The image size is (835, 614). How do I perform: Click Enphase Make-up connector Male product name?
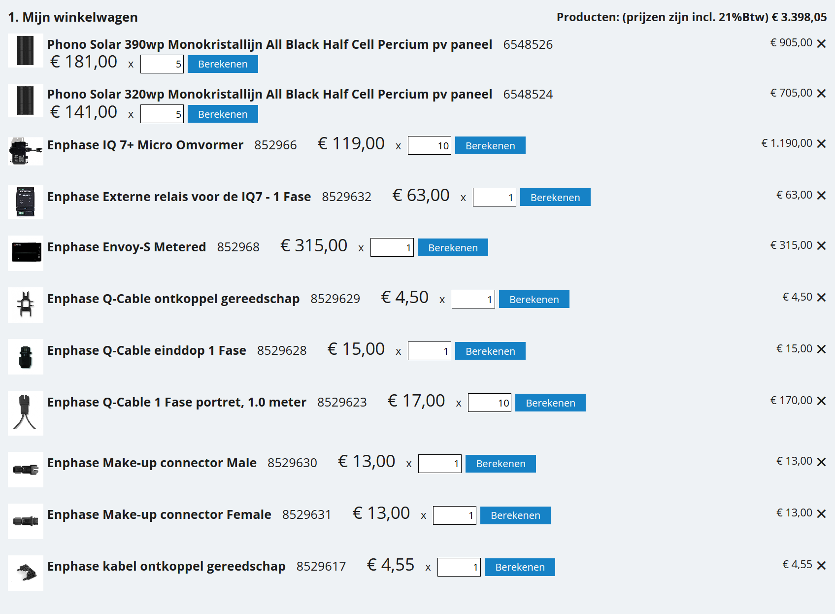pyautogui.click(x=152, y=463)
